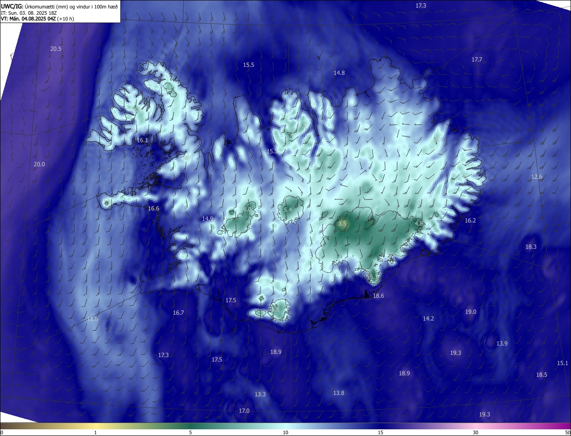Image resolution: width=571 pixels, height=436 pixels.
Task: Click the 0 tick on the color scale
Action: coord(2,432)
